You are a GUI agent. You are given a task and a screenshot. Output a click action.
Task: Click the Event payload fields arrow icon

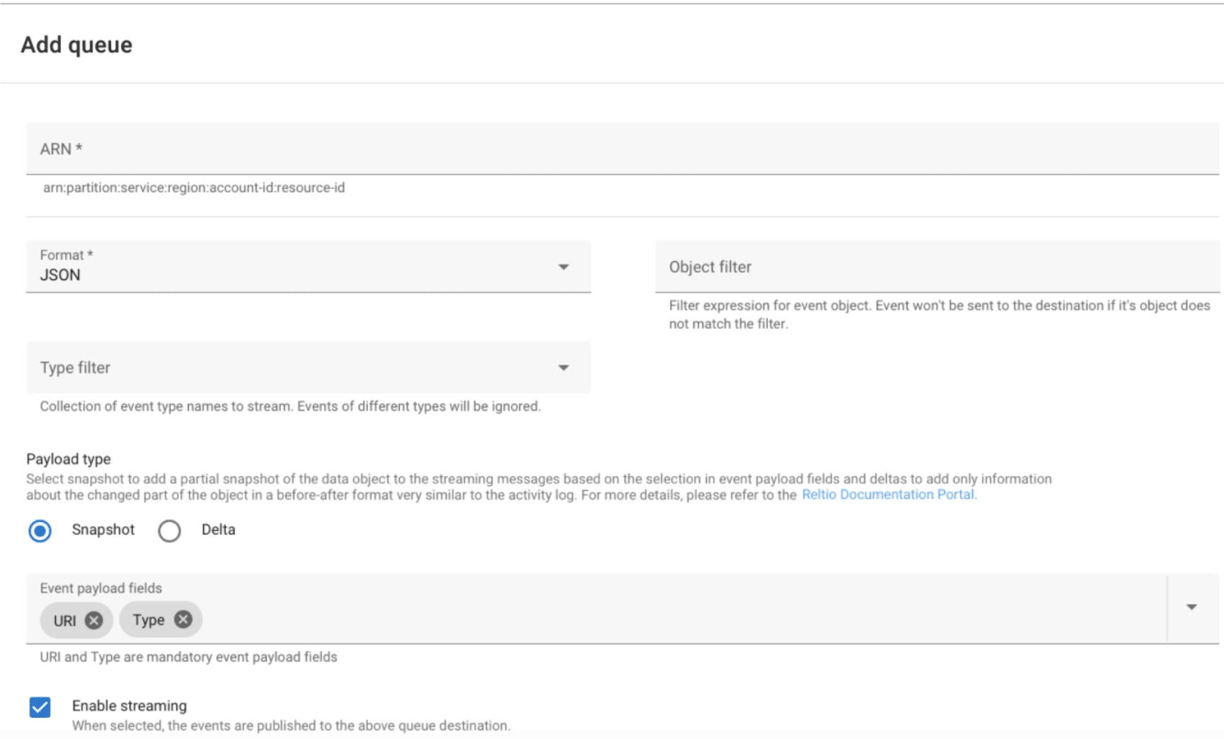[1191, 607]
